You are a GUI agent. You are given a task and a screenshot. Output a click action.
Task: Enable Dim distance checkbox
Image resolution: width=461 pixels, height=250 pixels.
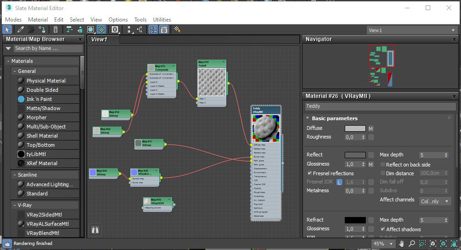[382, 173]
